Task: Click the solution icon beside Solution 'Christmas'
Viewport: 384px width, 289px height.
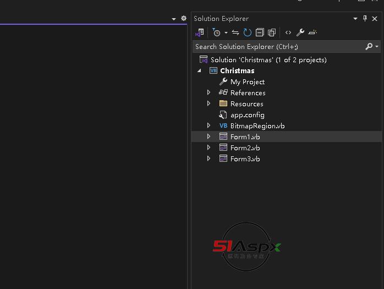Action: point(204,59)
